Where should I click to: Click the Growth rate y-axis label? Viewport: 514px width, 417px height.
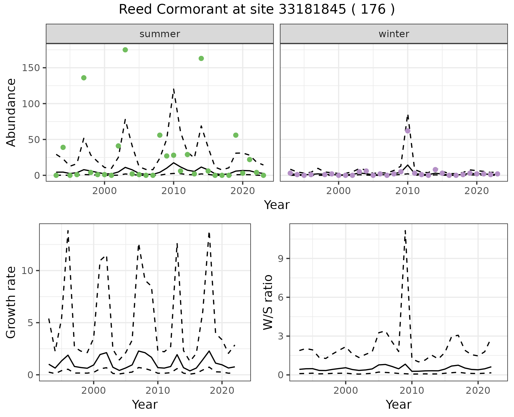click(11, 302)
